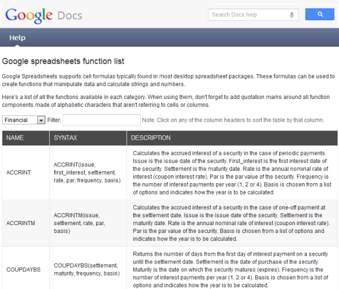Image resolution: width=339 pixels, height=289 pixels.
Task: Click the ACCRINTM description paragraph
Action: [231, 223]
